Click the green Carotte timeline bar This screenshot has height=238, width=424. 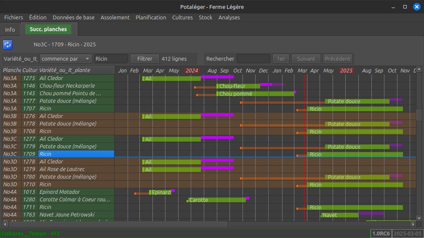216,200
